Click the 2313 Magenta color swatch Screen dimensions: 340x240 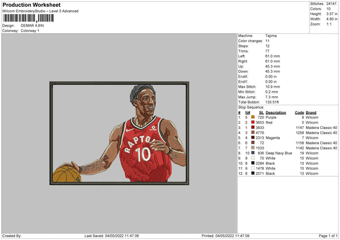pos(252,138)
